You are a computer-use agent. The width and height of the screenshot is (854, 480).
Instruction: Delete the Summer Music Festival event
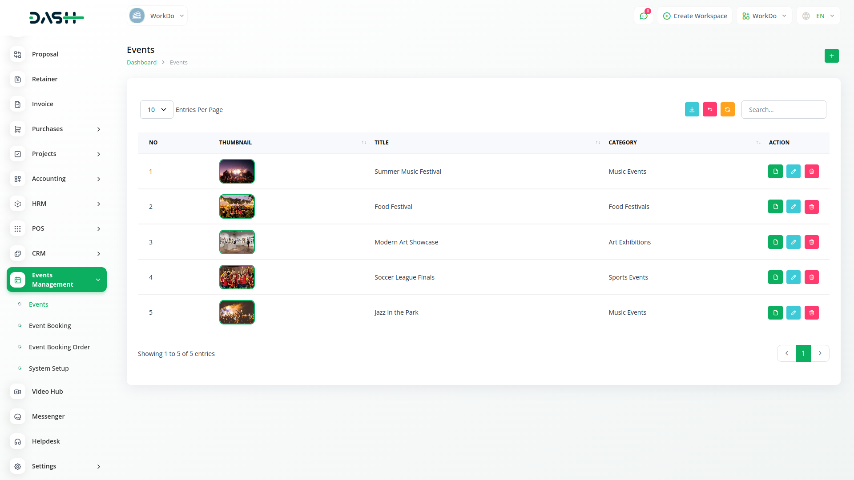811,172
